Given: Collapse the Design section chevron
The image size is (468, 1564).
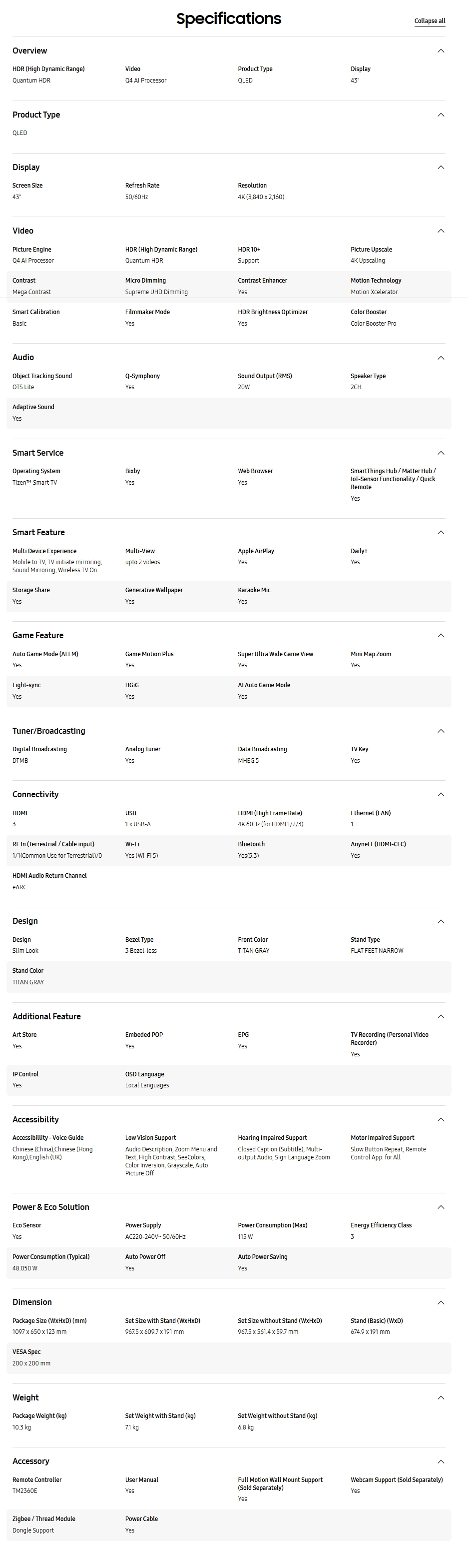Looking at the screenshot, I should [441, 922].
